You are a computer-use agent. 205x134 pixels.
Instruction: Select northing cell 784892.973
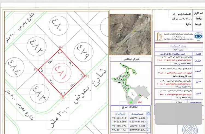[x=119, y=126]
